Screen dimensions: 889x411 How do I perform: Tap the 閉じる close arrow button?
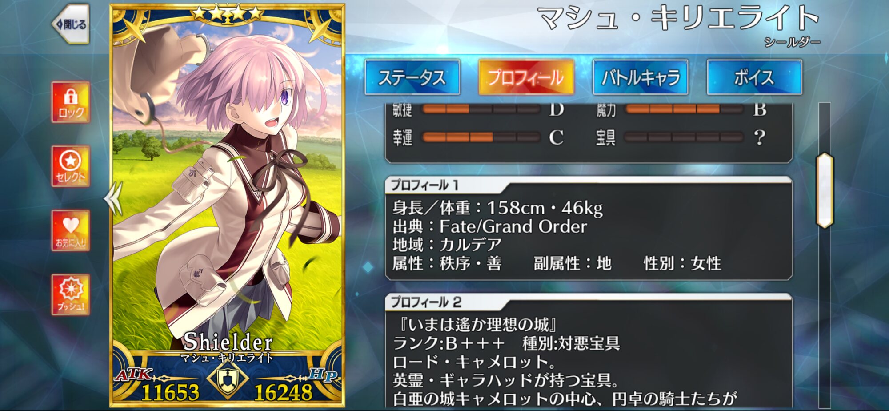tap(71, 24)
